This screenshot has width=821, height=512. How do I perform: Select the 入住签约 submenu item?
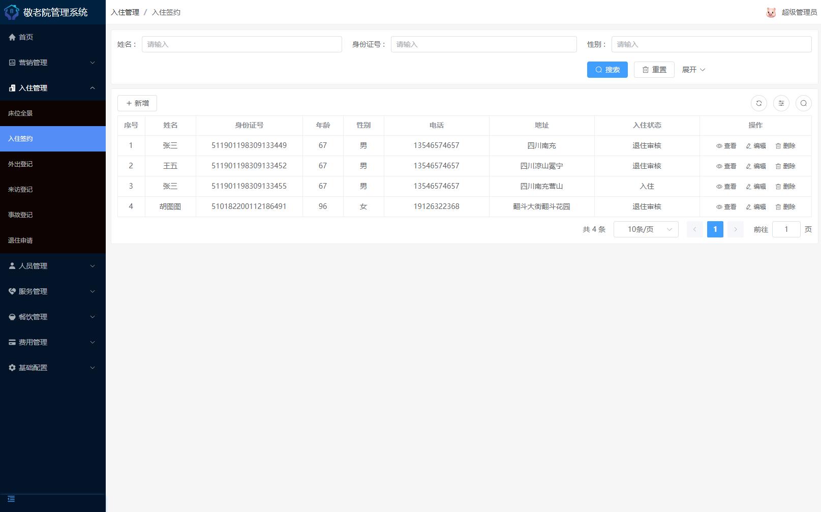pos(53,139)
